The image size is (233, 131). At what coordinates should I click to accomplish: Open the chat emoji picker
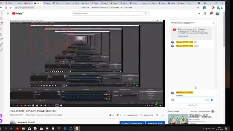tap(173, 100)
